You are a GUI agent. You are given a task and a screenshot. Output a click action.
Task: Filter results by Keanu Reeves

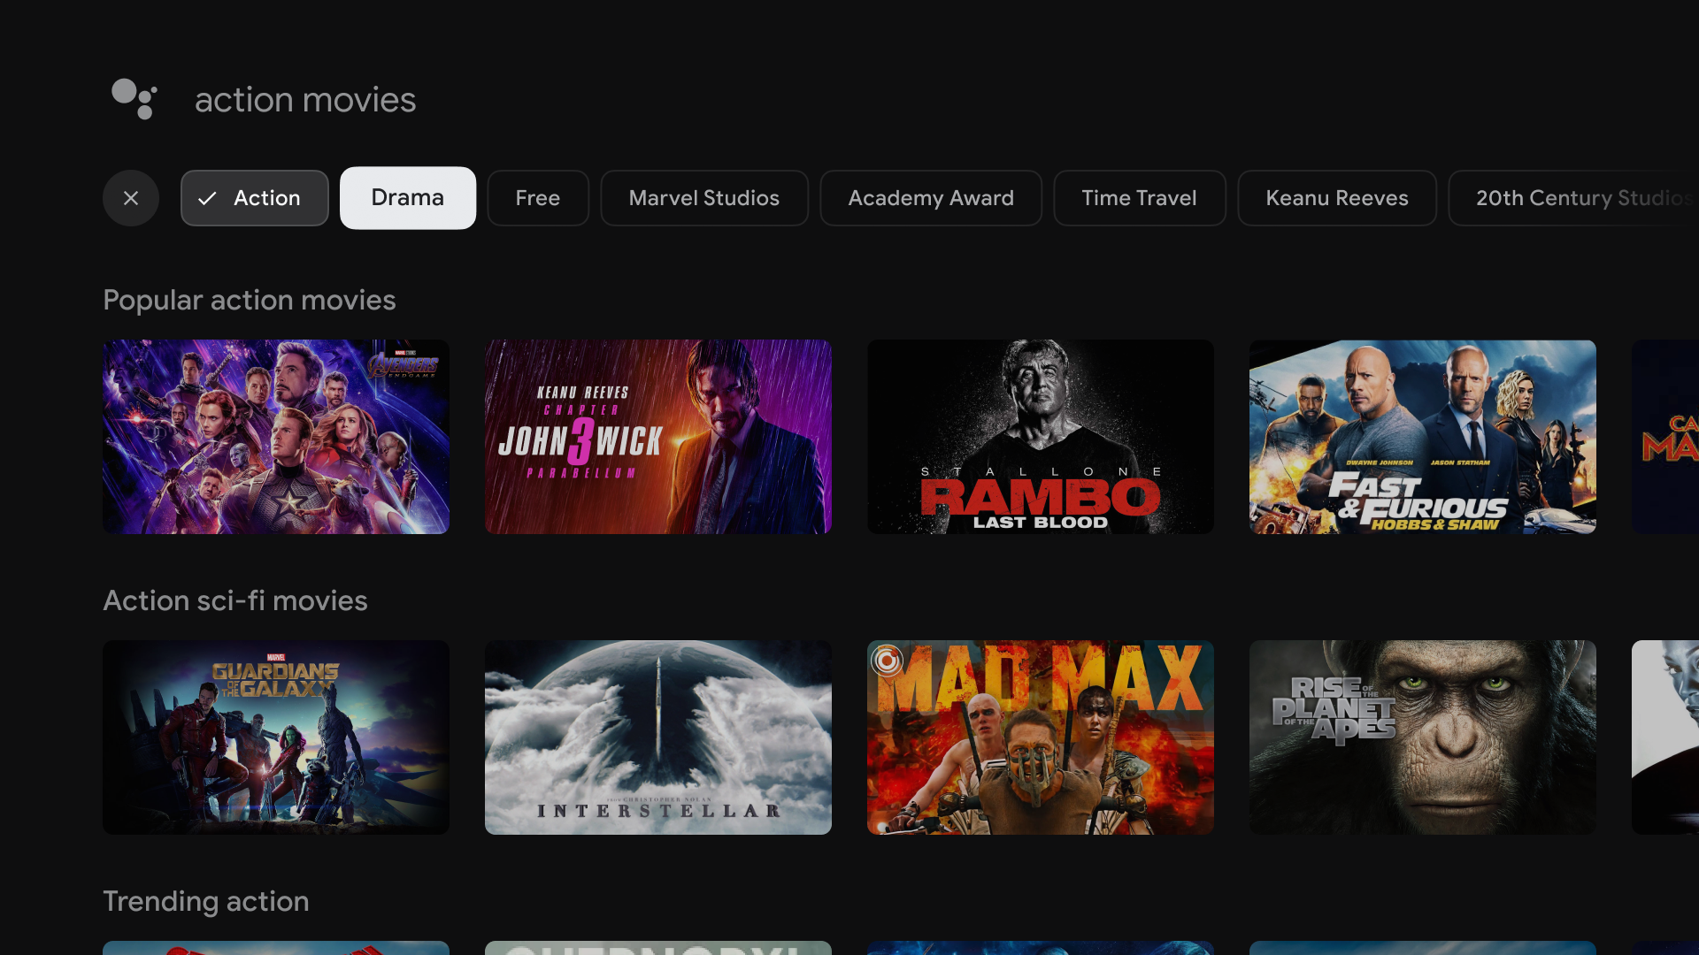click(x=1337, y=198)
